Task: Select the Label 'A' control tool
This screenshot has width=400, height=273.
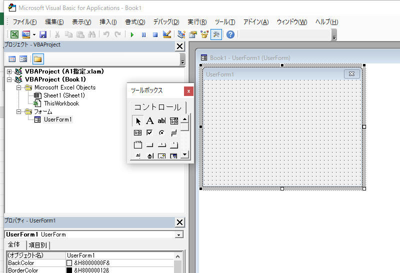Action: (149, 120)
